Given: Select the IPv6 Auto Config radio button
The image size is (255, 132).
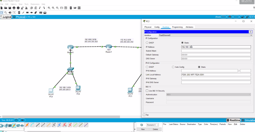Looking at the screenshot, I should pos(173,67).
